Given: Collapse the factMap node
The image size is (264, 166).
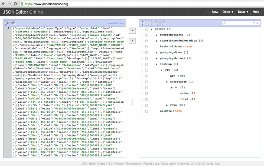Looking at the screenshot, I should point(157,64).
